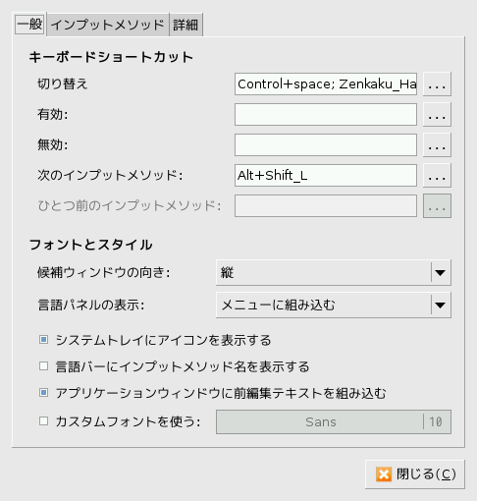Screen dimensions: 477x501
Task: Click the 切り替え shortcut text field
Action: 326,84
